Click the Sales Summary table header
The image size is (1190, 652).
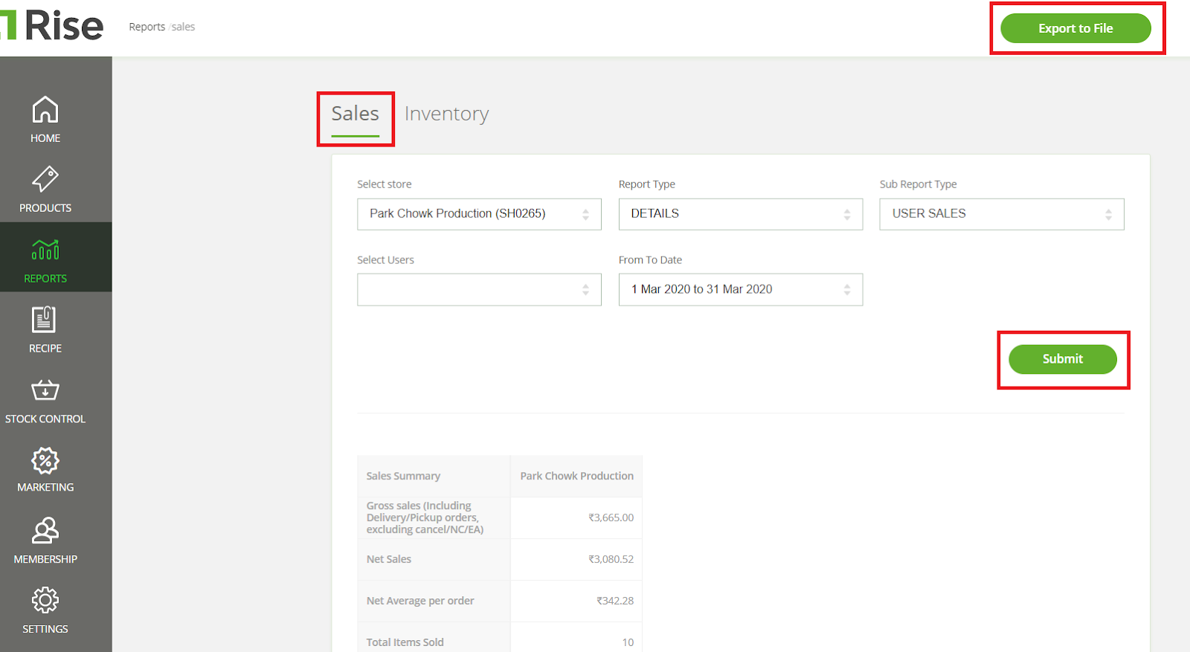point(403,476)
